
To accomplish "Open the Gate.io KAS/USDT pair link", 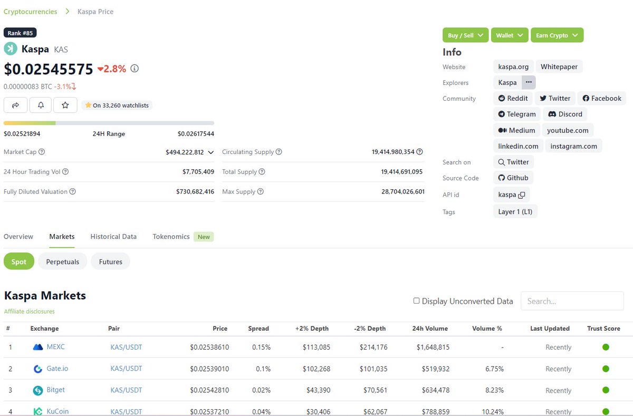I will point(126,369).
